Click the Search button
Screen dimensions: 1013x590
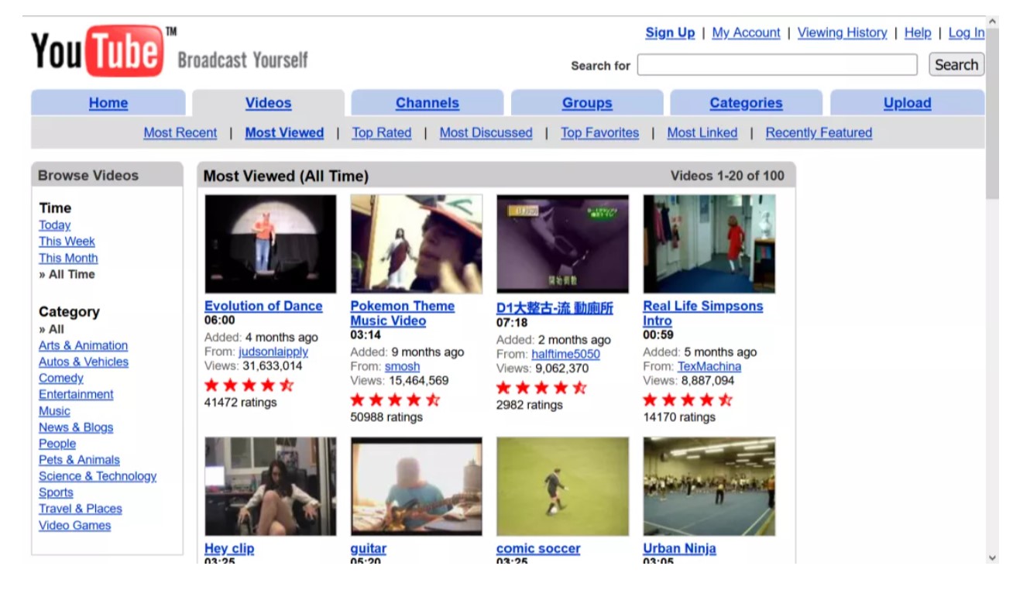(x=956, y=65)
